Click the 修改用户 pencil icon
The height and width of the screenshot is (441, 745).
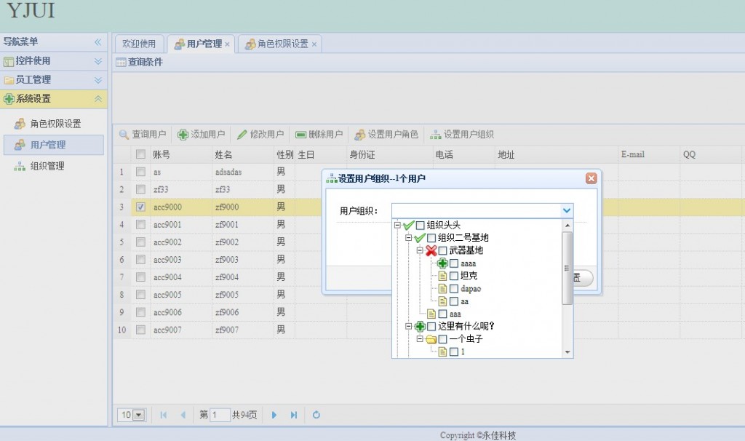242,135
